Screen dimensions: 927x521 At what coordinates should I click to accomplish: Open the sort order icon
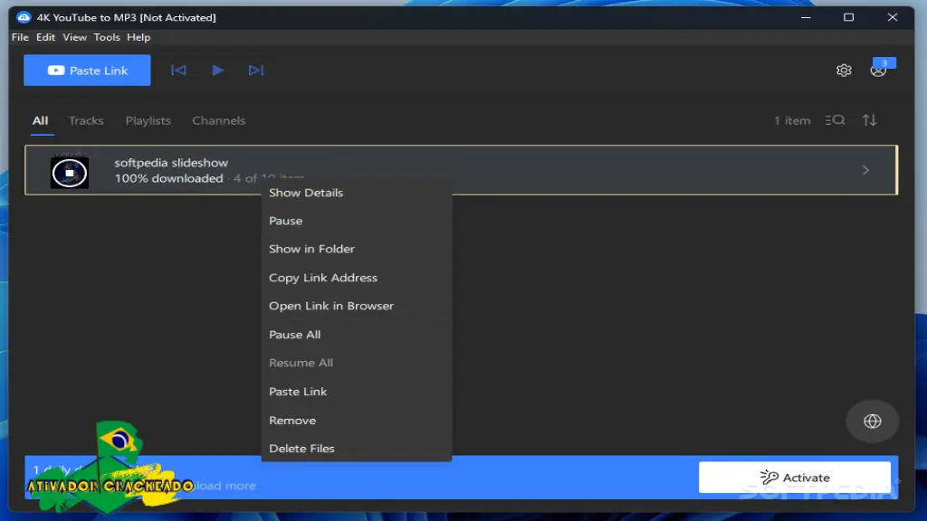869,120
